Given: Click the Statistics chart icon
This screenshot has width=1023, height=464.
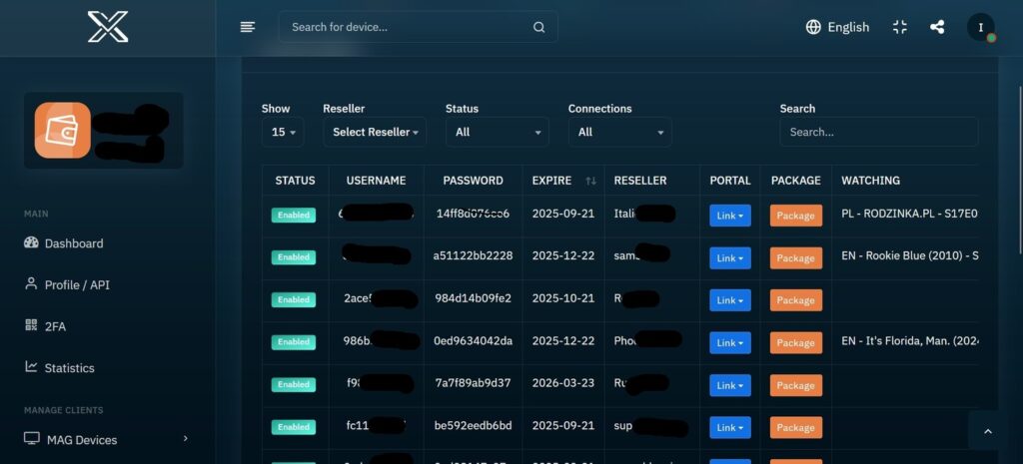Looking at the screenshot, I should click(x=31, y=367).
